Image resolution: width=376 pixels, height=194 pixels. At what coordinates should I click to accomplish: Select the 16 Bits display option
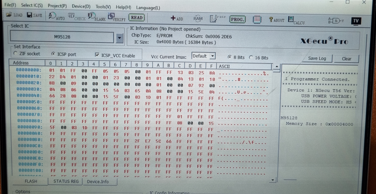pyautogui.click(x=251, y=57)
